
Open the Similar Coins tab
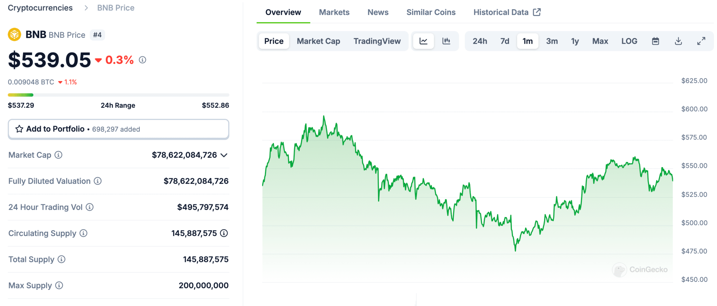431,12
